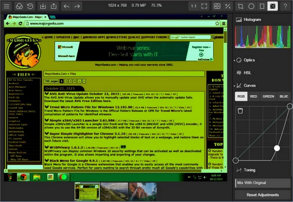The width and height of the screenshot is (293, 202).
Task: Select the red canyon thumbnail
Action: tap(143, 192)
